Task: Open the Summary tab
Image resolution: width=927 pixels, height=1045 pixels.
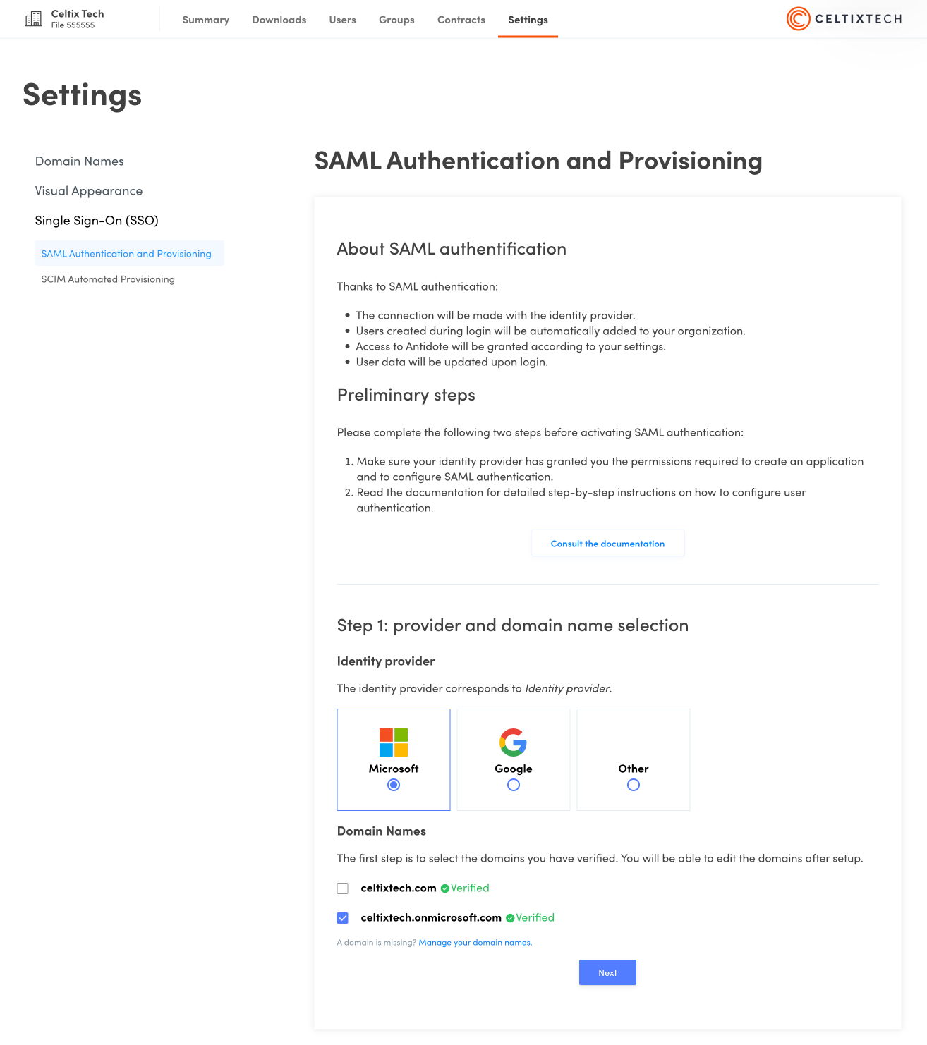Action: [206, 20]
